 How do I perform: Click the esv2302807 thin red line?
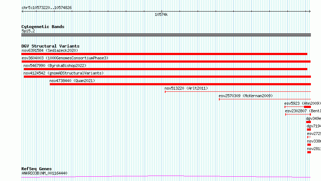[x=298, y=114]
